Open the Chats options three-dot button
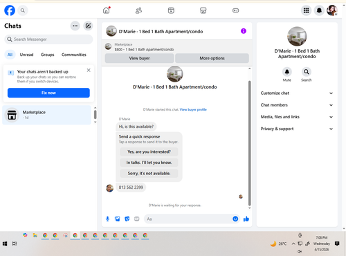Screen dimensions: 346x256 (75, 26)
